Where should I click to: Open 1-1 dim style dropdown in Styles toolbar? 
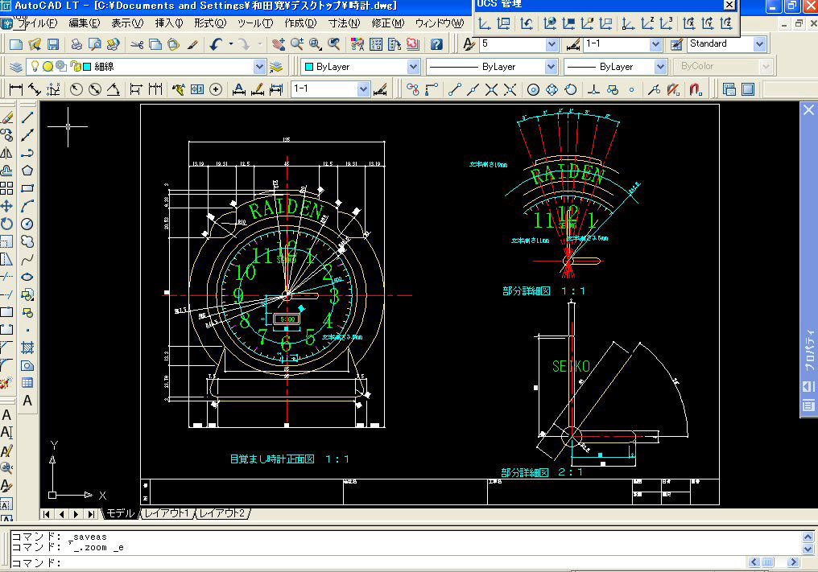[x=655, y=44]
